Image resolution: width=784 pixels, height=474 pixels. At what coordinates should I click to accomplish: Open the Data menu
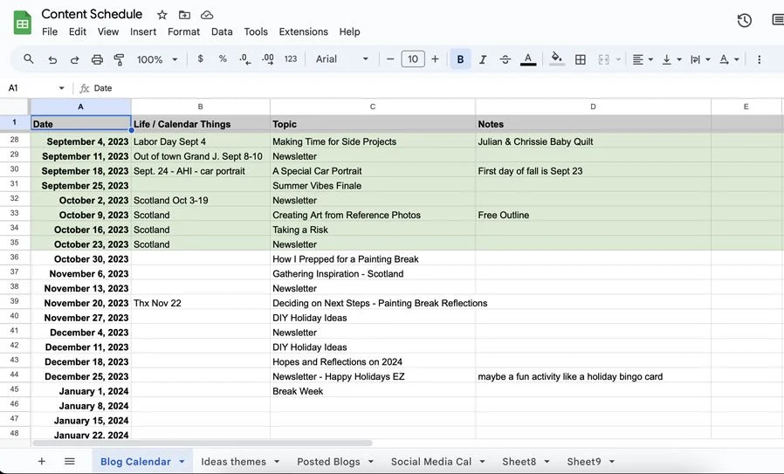click(222, 31)
